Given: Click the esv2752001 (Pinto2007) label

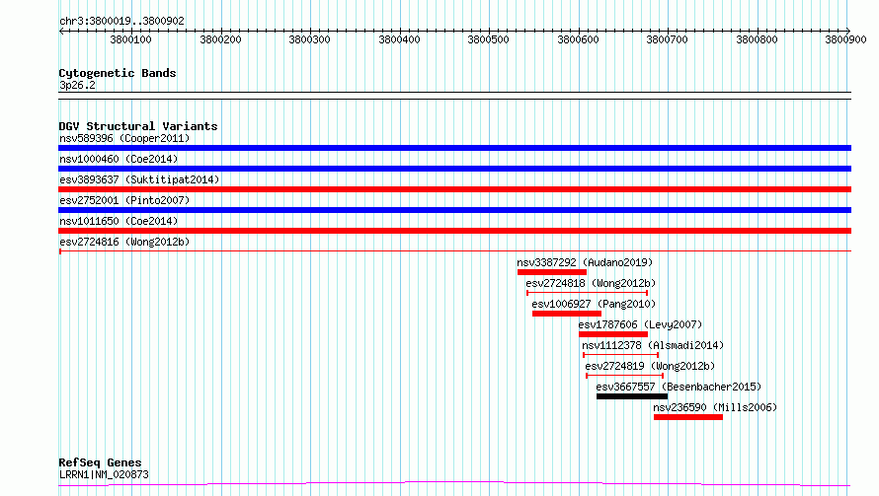Looking at the screenshot, I should click(x=124, y=200).
